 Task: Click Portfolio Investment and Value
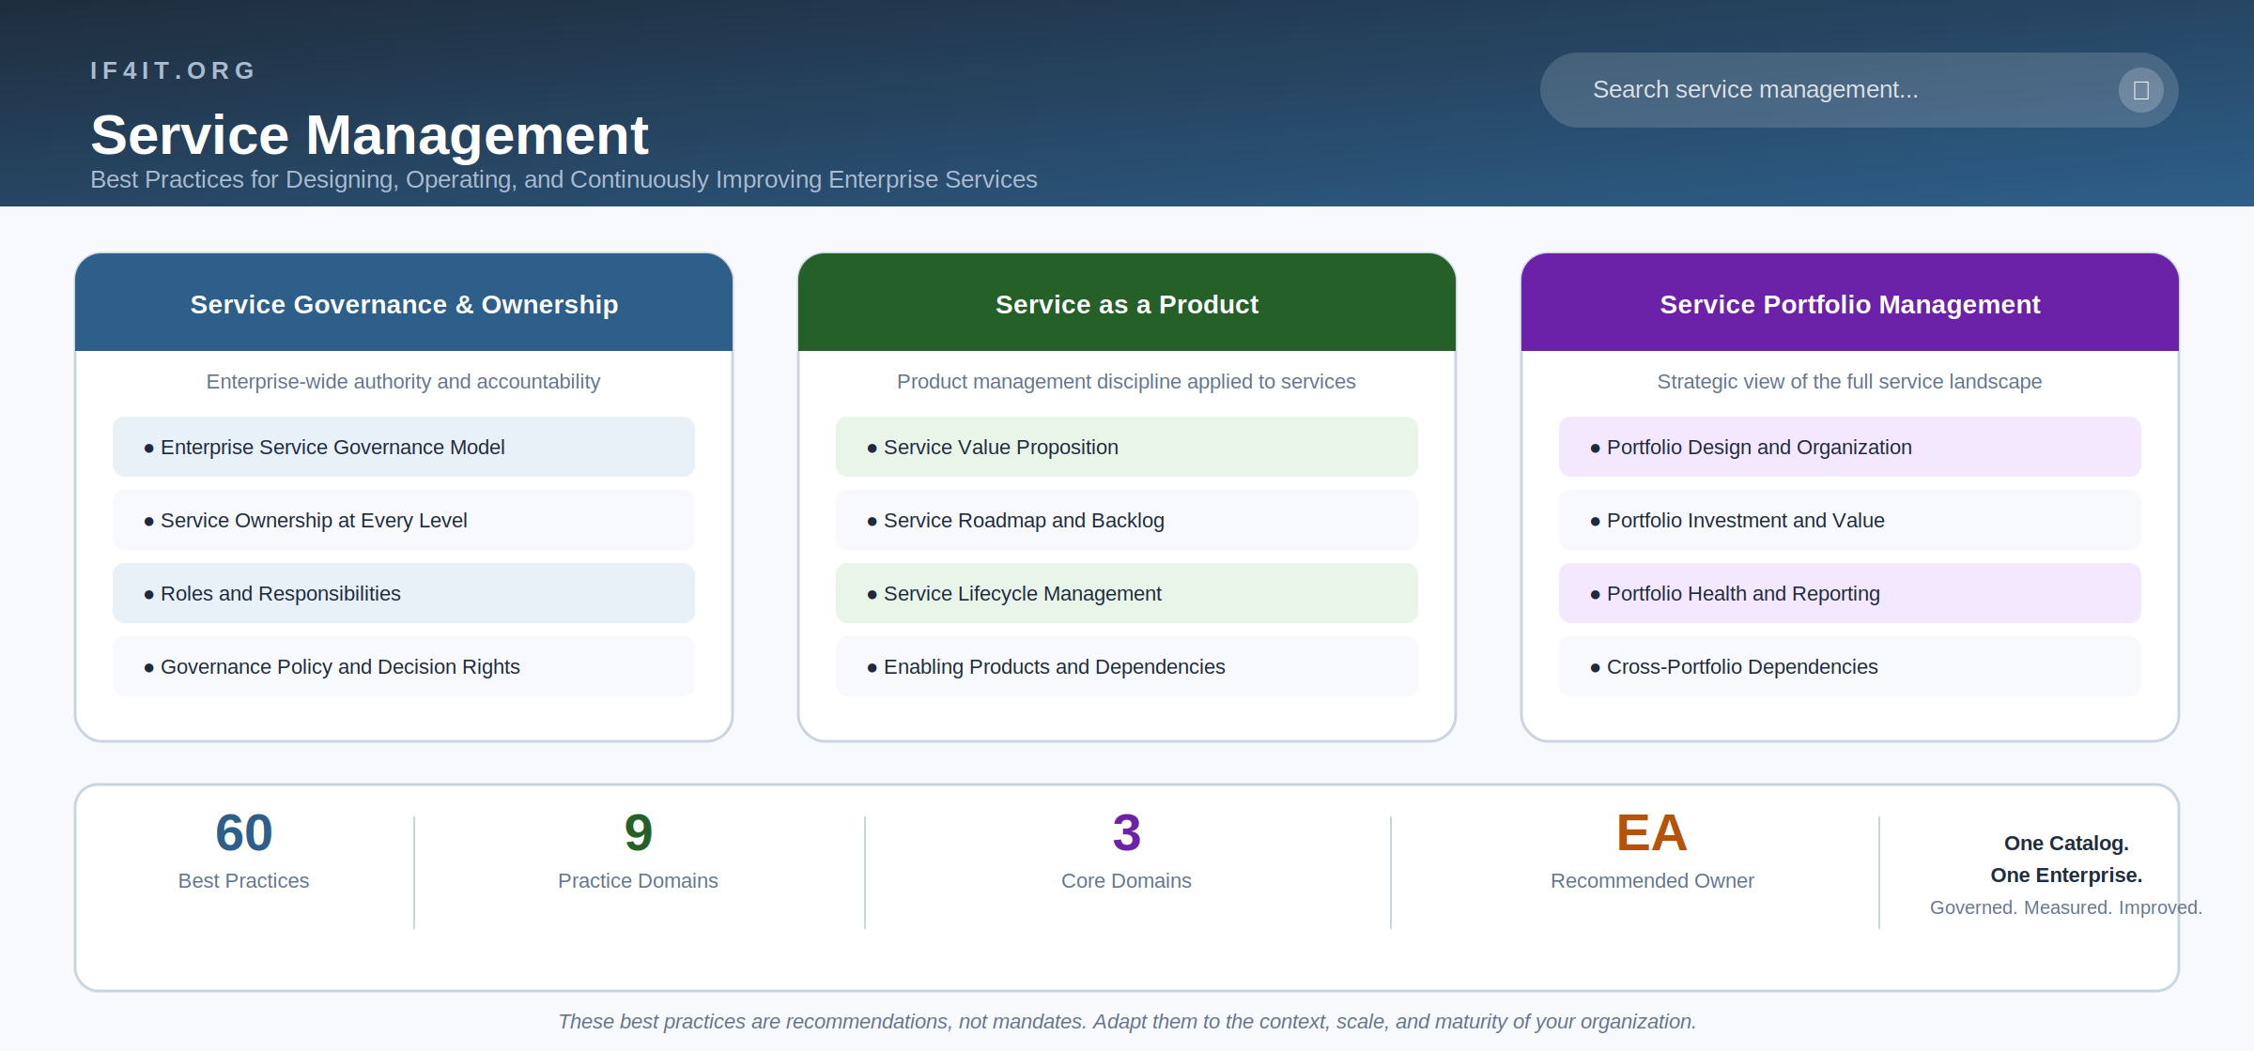pos(1849,520)
